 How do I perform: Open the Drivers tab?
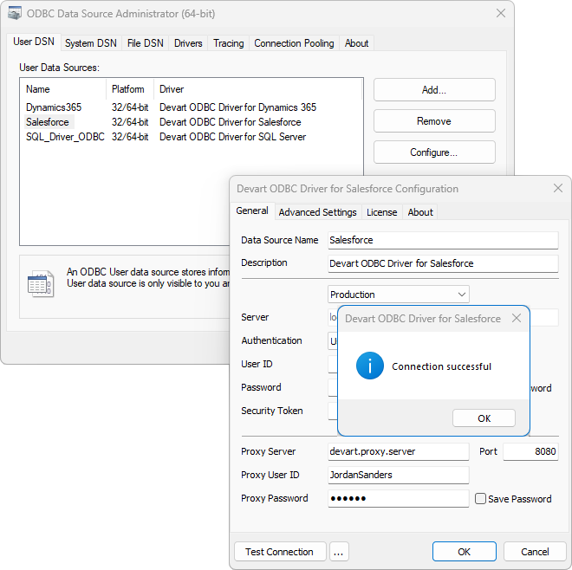pos(188,43)
